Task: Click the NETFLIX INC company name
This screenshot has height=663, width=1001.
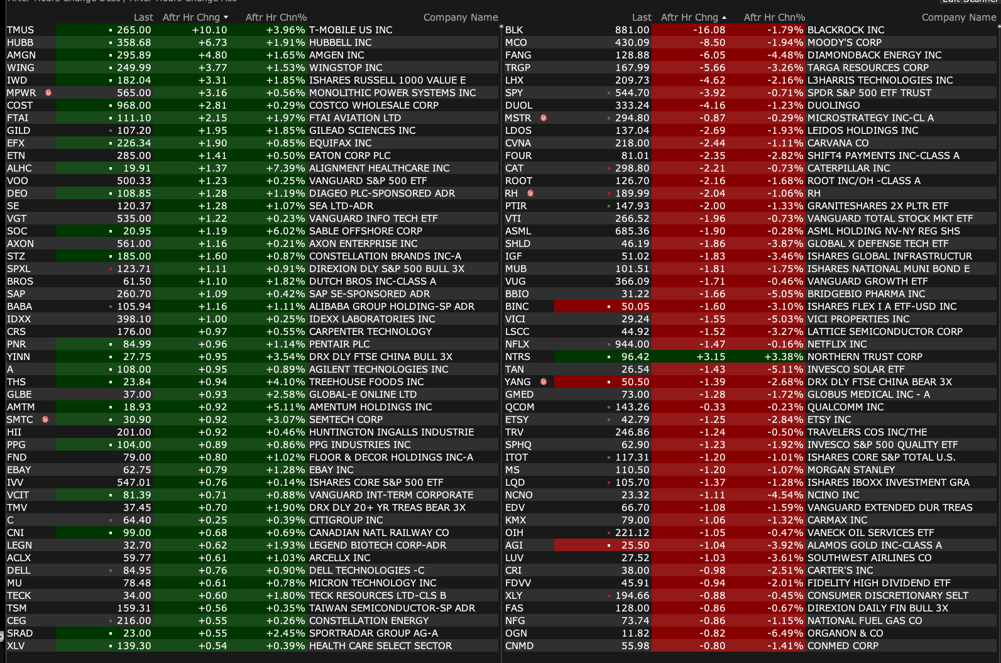Action: pos(836,344)
